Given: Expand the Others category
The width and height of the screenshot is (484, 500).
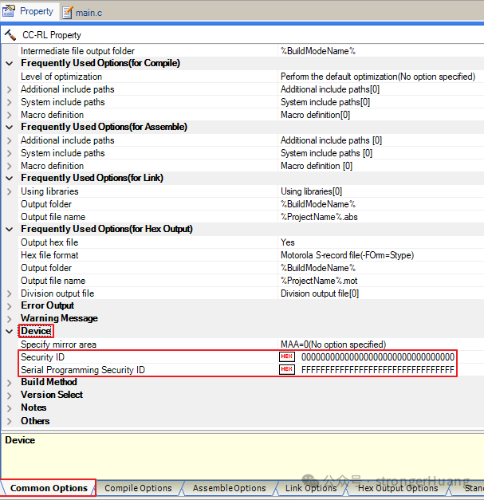Looking at the screenshot, I should (10, 421).
